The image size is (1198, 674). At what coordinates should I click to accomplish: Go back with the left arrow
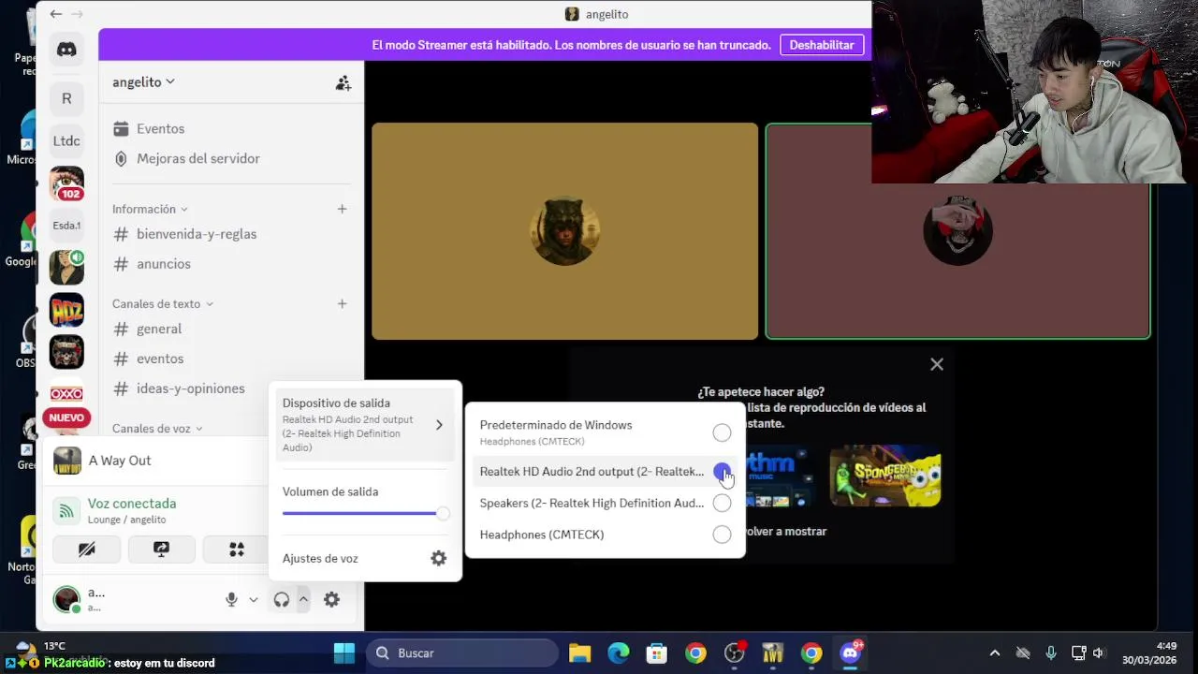point(56,14)
